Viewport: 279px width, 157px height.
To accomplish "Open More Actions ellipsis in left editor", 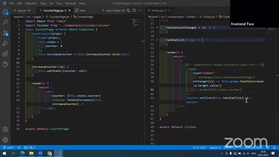I will pos(139,10).
